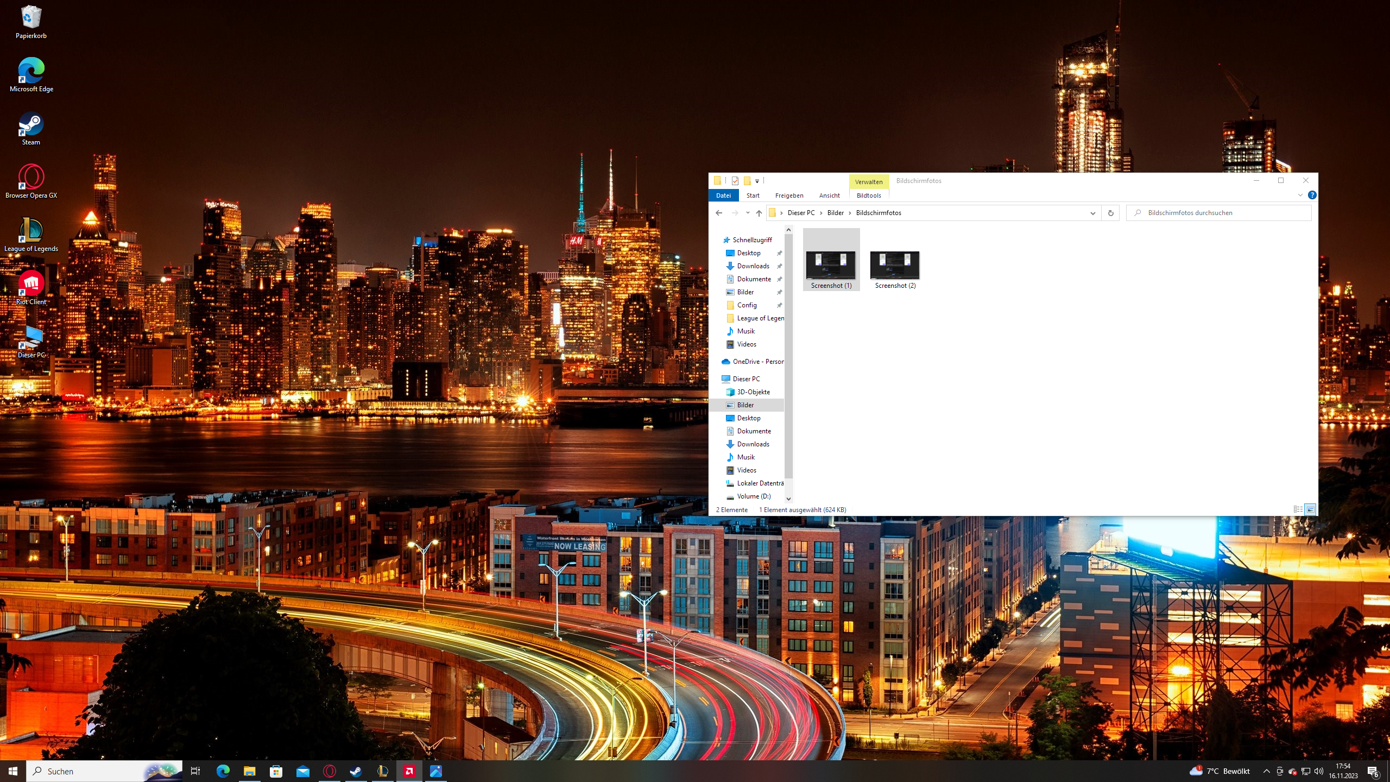Go up one folder level

click(759, 213)
